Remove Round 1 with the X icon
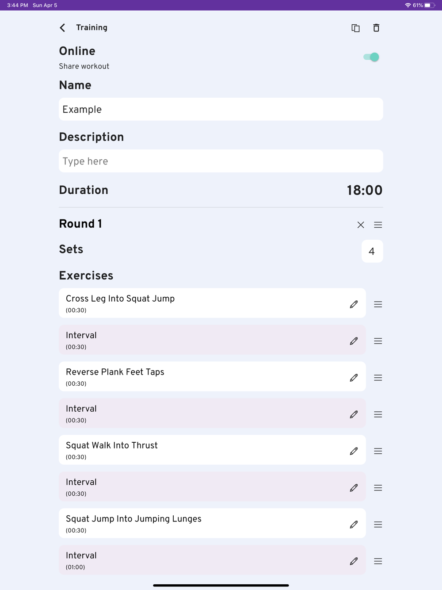 [361, 225]
